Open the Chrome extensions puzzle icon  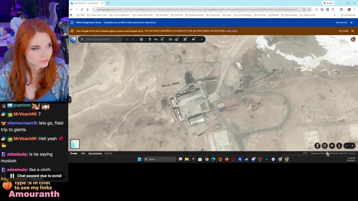pyautogui.click(x=333, y=9)
